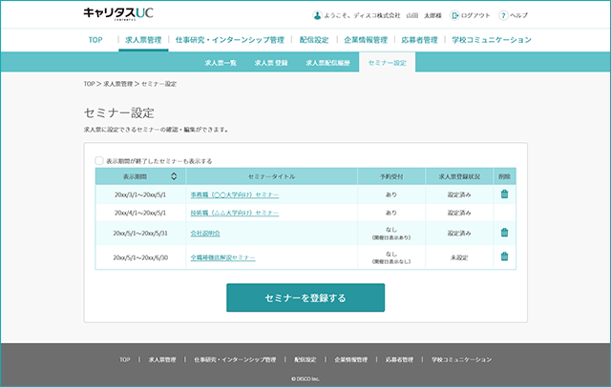Viewport: 611px width, 387px height.
Task: Switch to the 求人票 登録 sub-tab
Action: (271, 63)
